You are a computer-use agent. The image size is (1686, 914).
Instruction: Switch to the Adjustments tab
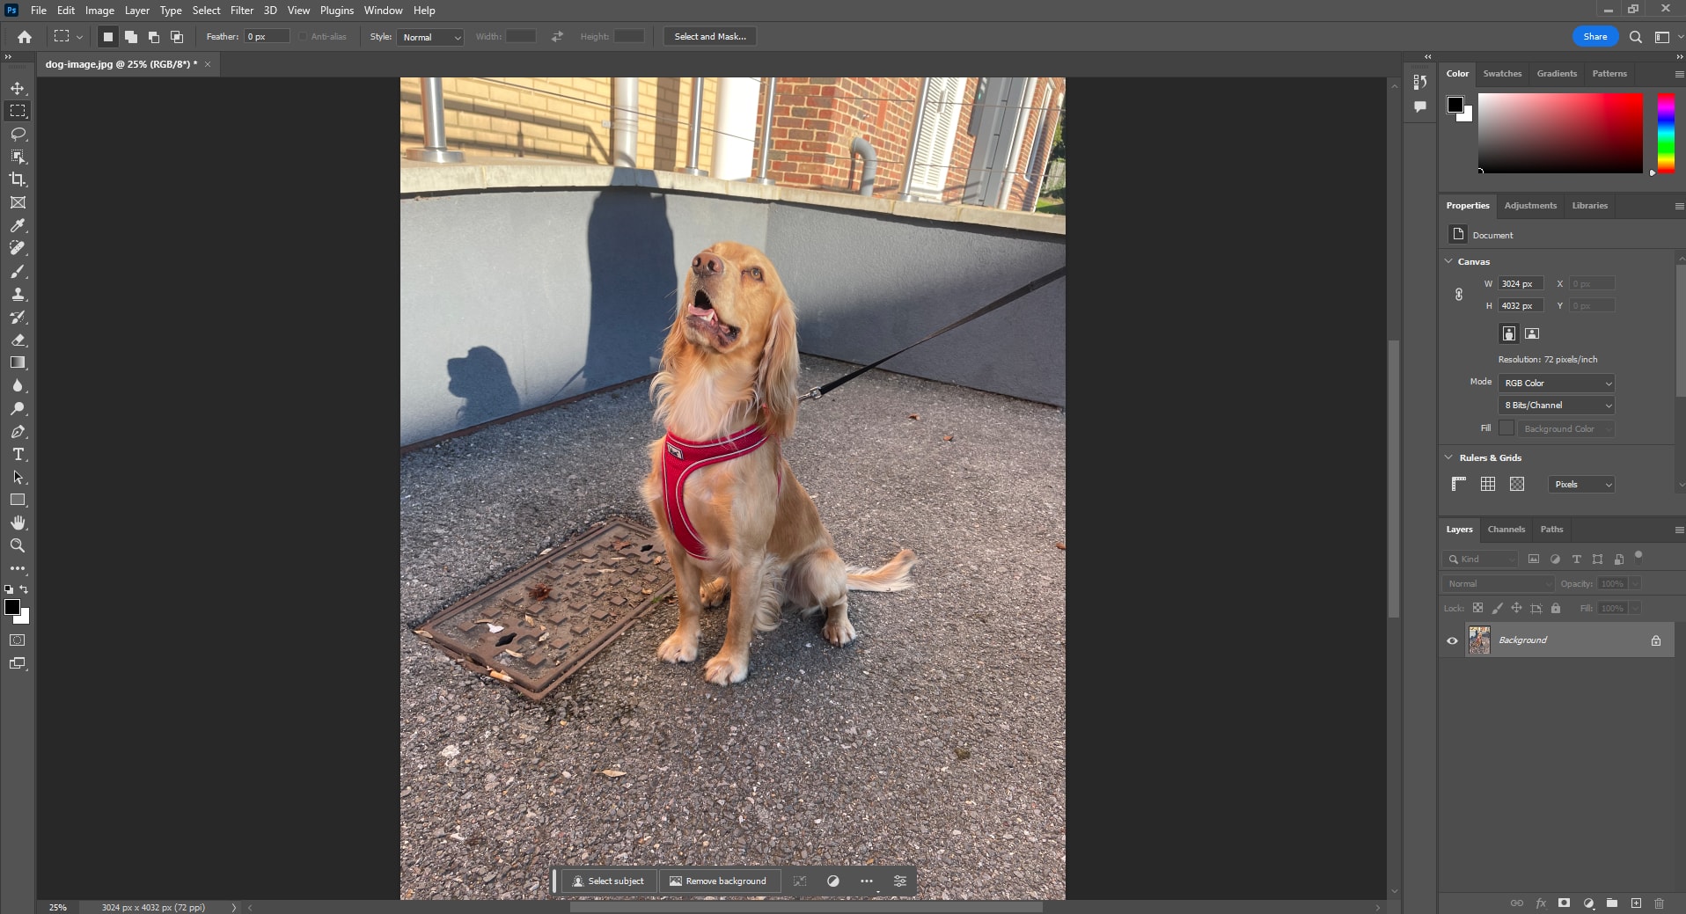click(x=1530, y=206)
